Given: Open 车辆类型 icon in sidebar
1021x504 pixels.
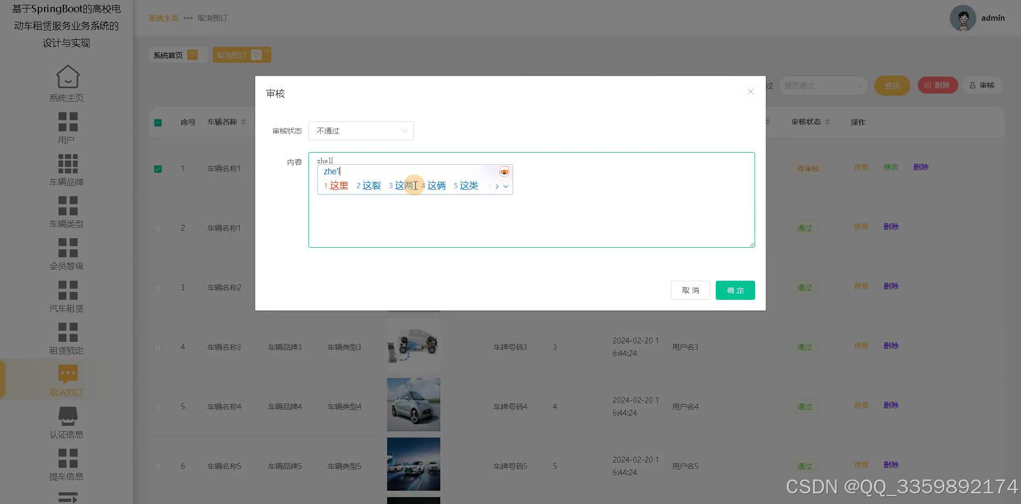Looking at the screenshot, I should (68, 206).
